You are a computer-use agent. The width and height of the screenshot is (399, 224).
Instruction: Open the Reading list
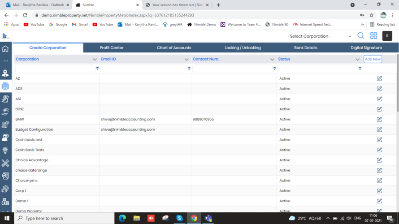pos(382,24)
